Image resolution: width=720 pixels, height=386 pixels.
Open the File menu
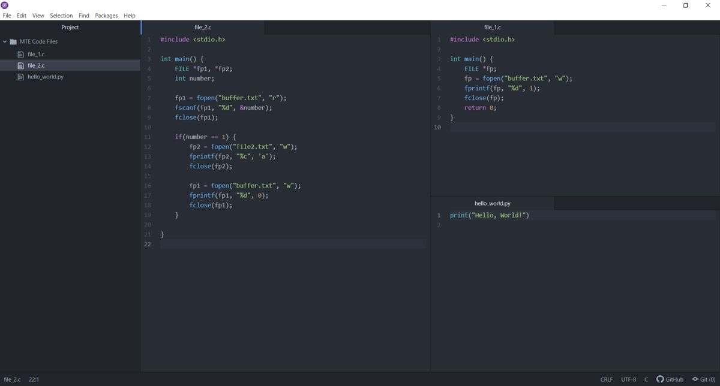coord(7,16)
